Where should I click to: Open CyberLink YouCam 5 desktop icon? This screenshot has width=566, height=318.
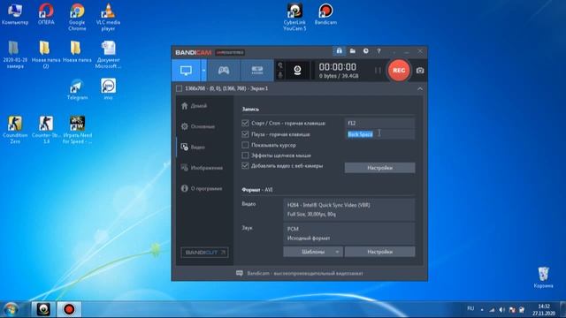coord(294,18)
